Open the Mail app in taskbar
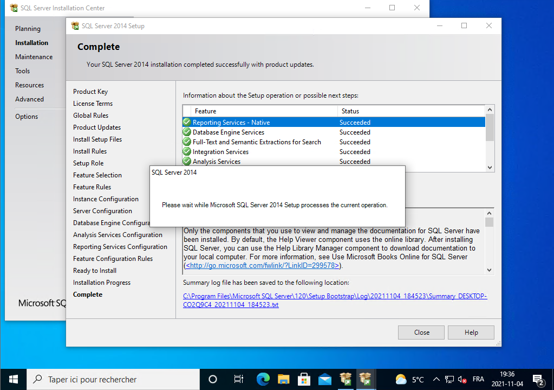 (325, 379)
